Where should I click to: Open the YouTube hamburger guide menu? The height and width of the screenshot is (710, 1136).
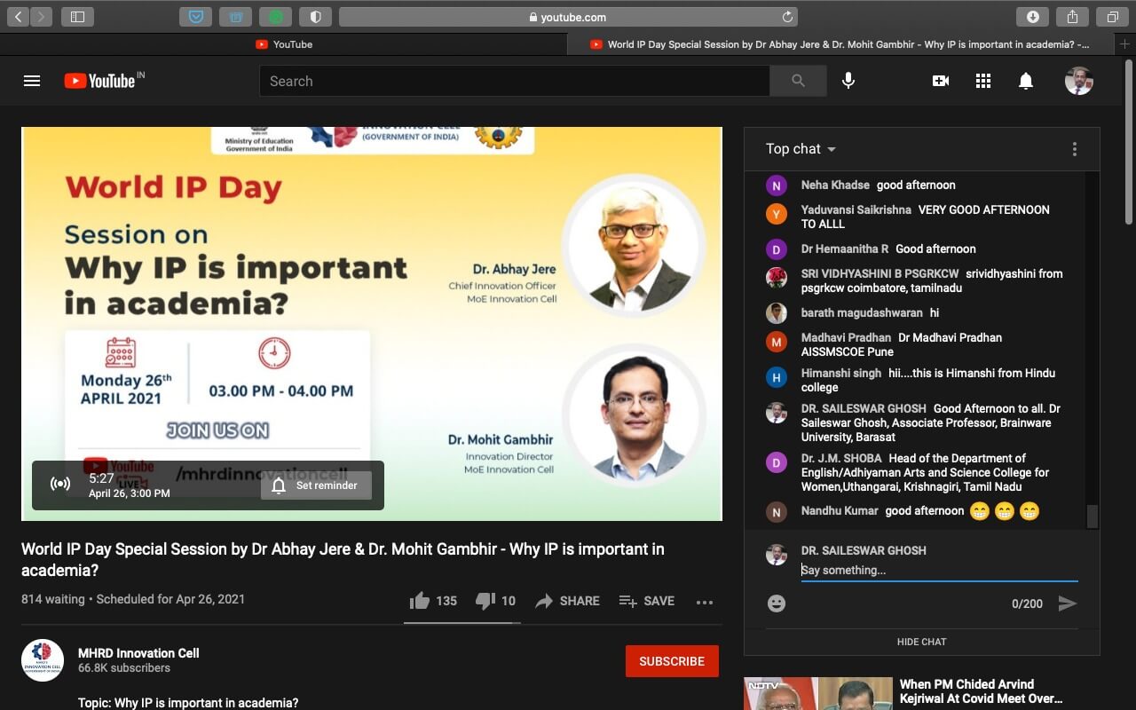32,81
